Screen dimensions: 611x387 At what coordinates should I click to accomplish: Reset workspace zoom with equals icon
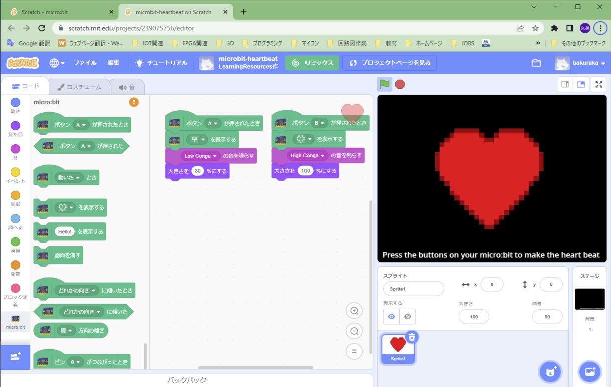(x=354, y=351)
